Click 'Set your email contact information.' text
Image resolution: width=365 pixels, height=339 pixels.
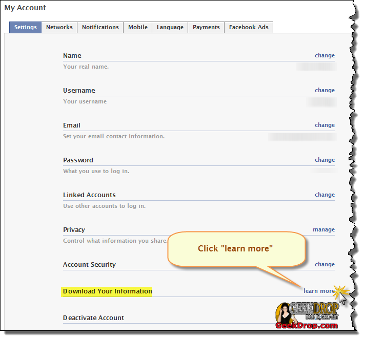(x=114, y=137)
